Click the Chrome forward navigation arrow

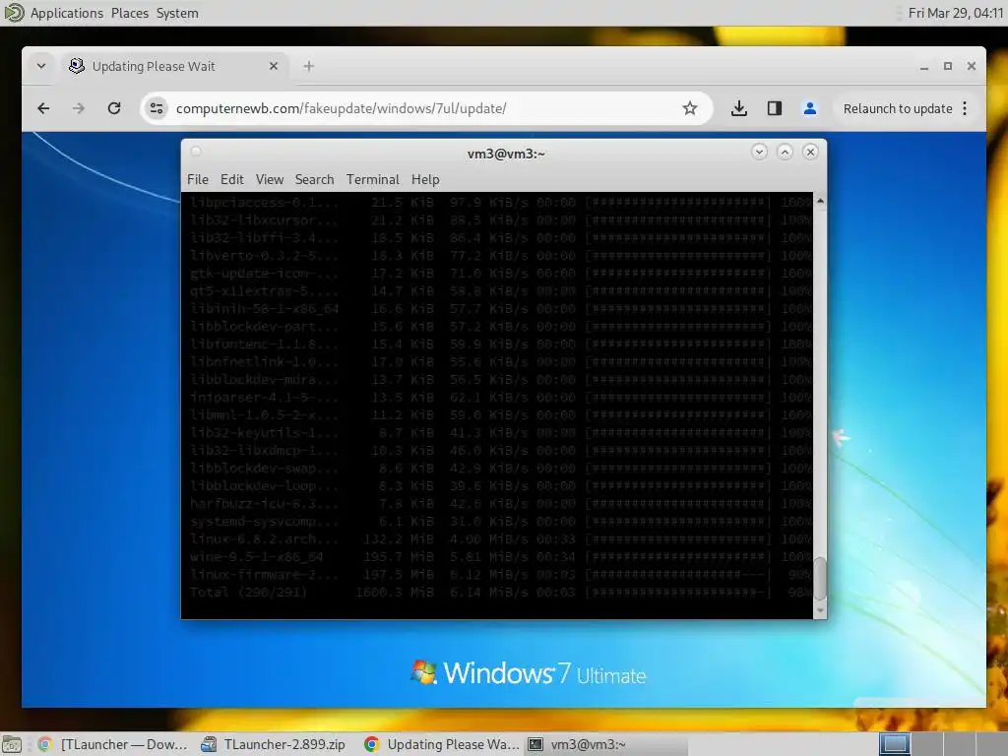coord(79,108)
